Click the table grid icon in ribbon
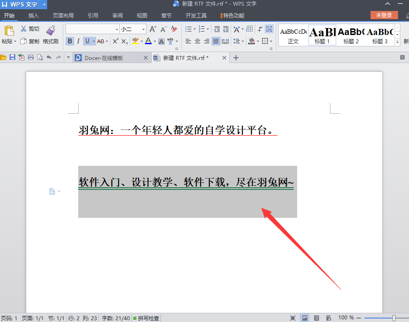 (250, 29)
